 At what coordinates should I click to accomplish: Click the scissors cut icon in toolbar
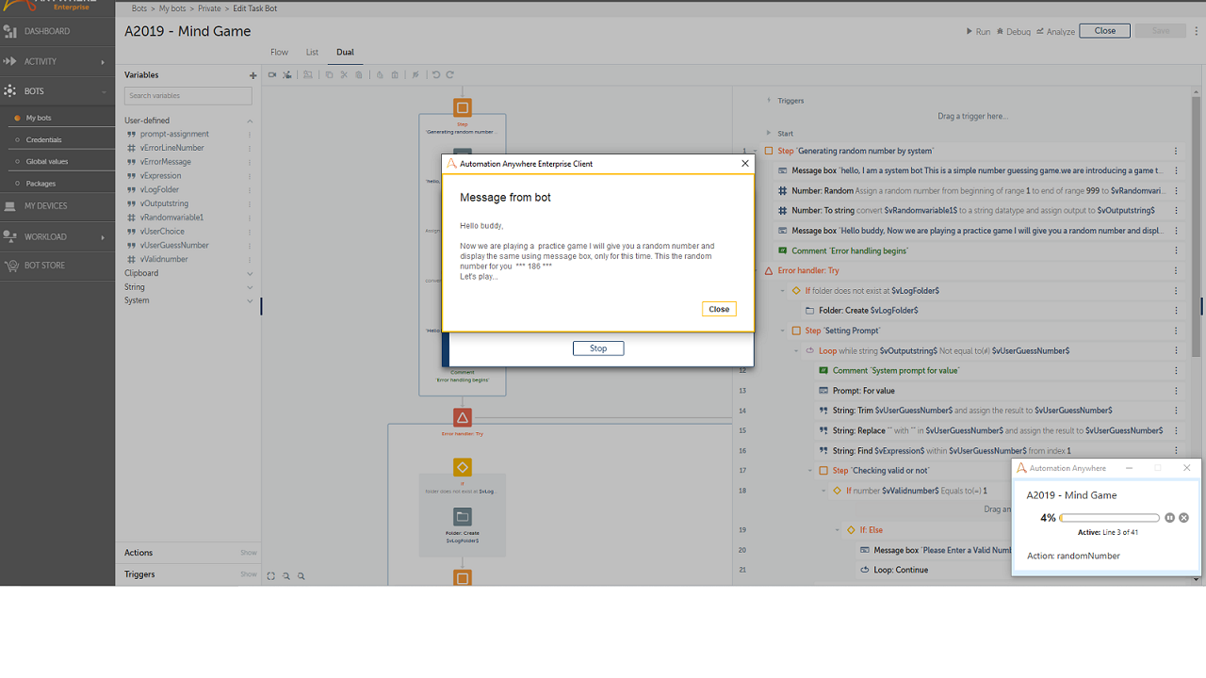coord(344,75)
